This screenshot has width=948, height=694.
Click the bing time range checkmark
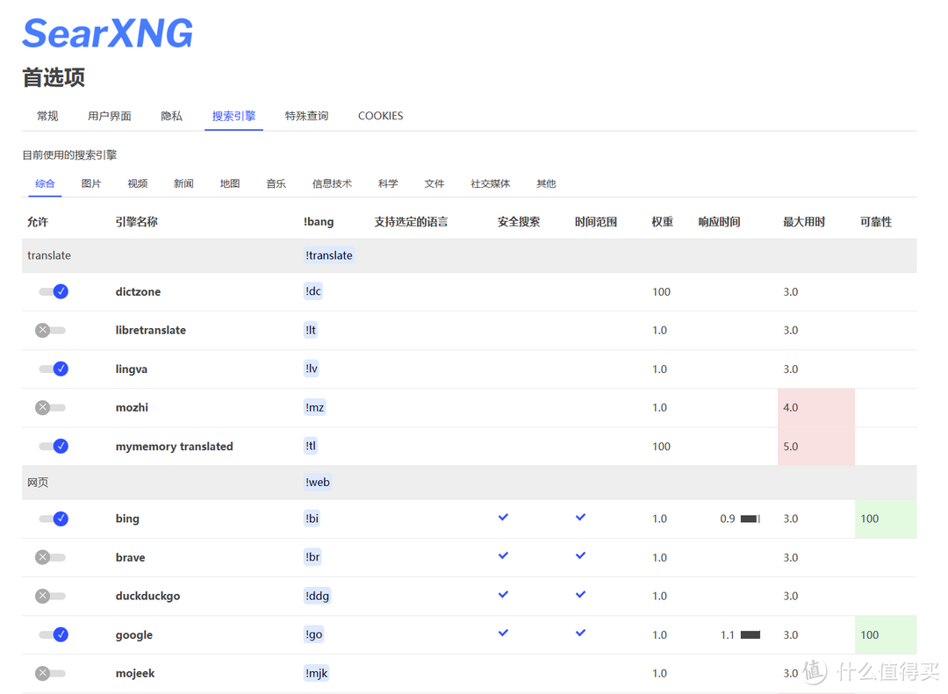580,518
